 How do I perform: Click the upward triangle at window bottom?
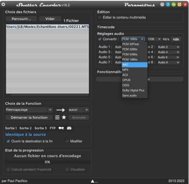click(93, 181)
